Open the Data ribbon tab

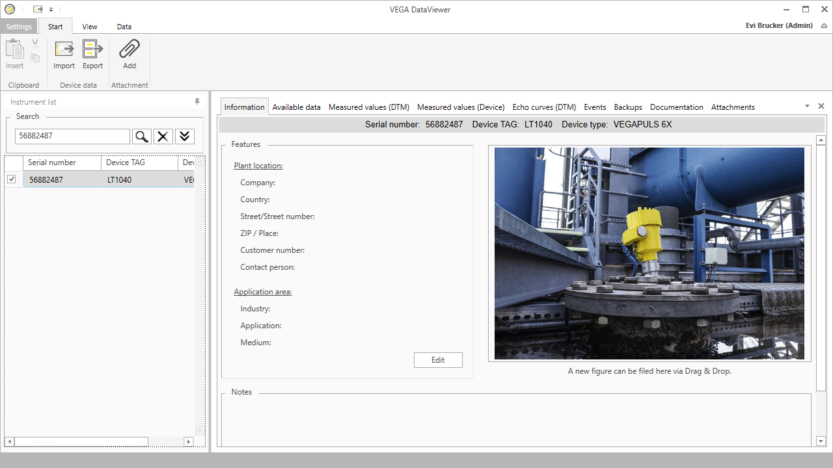(124, 27)
